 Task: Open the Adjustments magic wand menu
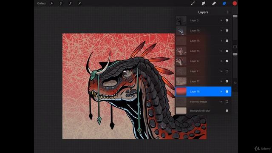[x=61, y=3]
